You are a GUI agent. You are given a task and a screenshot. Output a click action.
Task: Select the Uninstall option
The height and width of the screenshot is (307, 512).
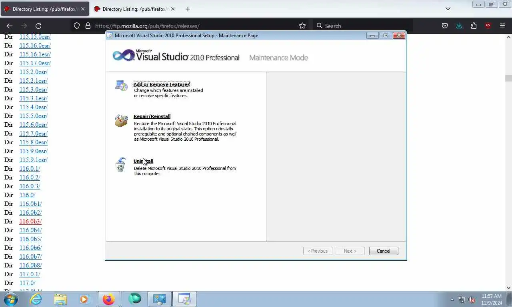tap(143, 161)
